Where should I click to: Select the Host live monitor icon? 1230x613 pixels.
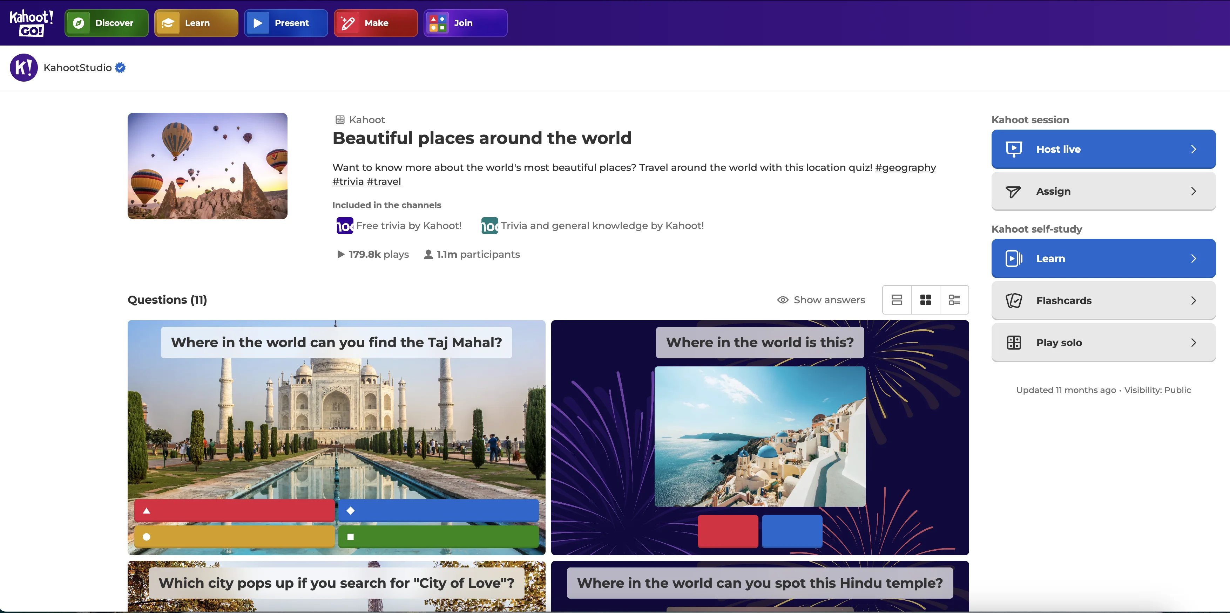tap(1014, 149)
